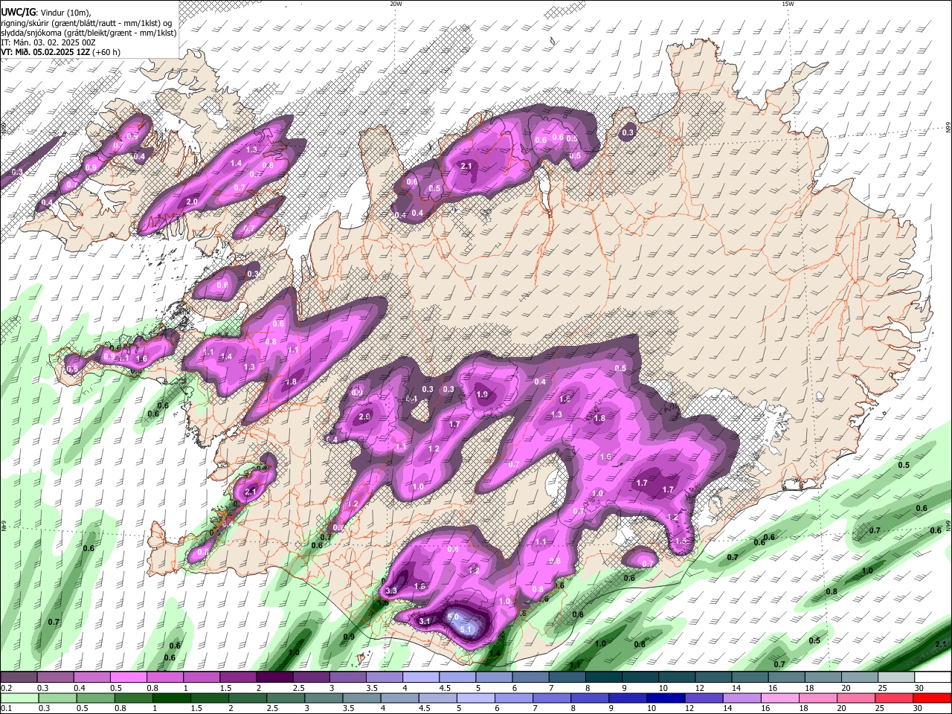Select snow scale swatch between 16 and 18
Image resolution: width=952 pixels, height=714 pixels.
pyautogui.click(x=786, y=678)
